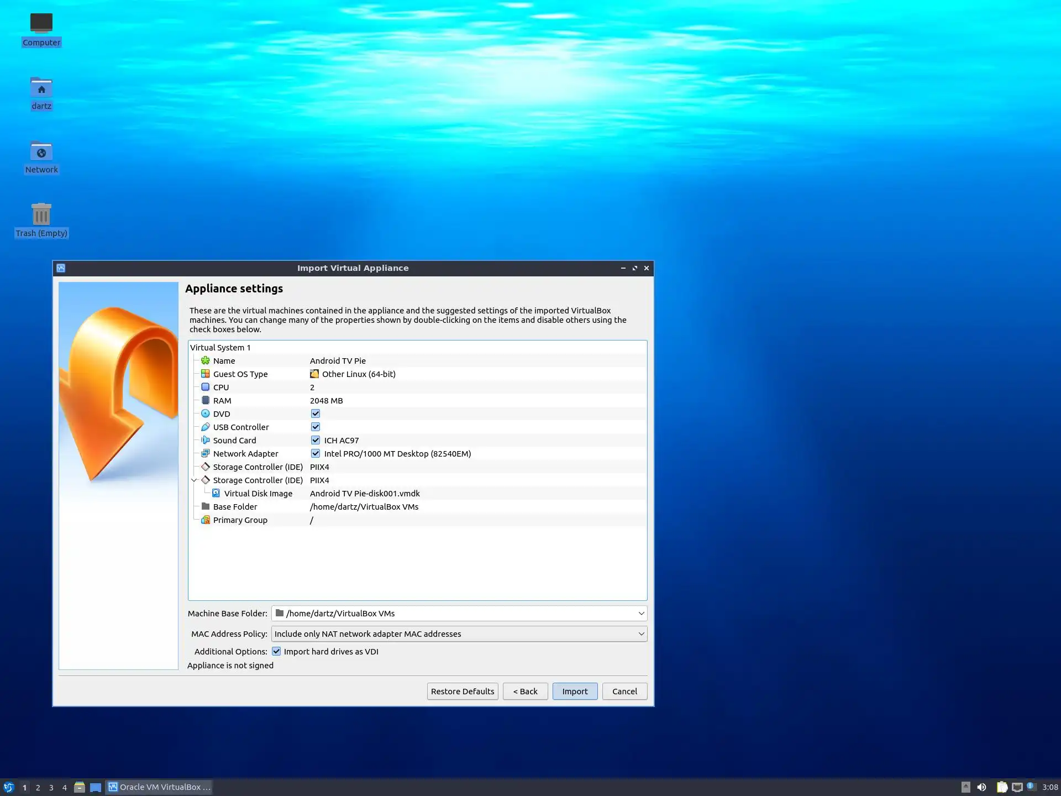Screen dimensions: 1061x796
Task: Open the Machine Base Folder dropdown
Action: (641, 613)
